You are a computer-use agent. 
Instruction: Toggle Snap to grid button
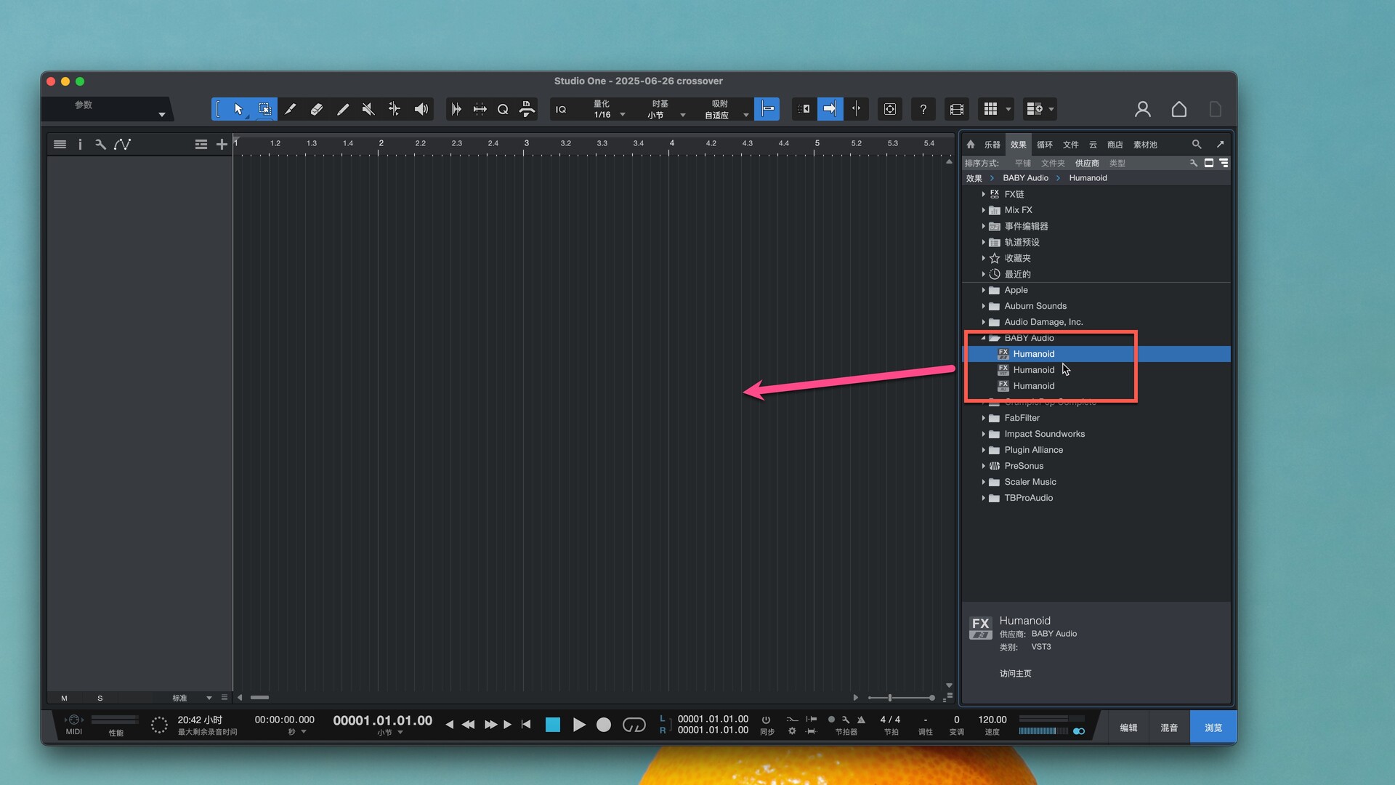(x=767, y=109)
